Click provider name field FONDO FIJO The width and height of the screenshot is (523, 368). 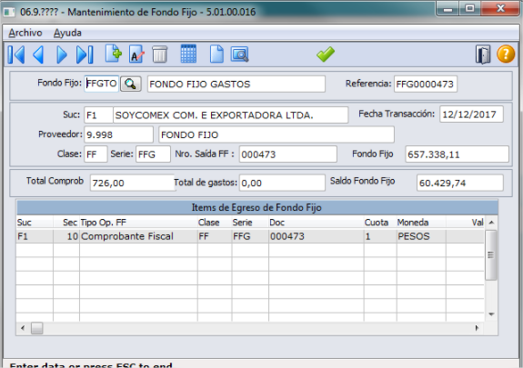(277, 134)
